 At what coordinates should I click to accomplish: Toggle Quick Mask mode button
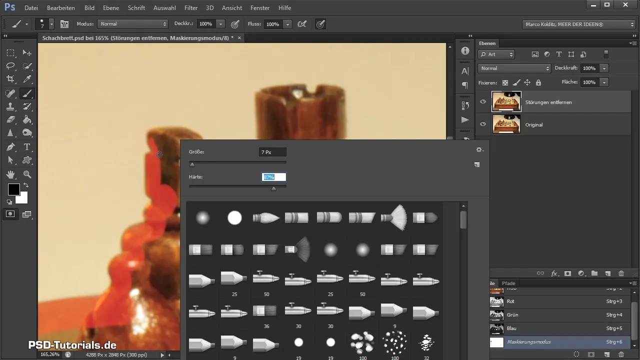click(x=10, y=214)
